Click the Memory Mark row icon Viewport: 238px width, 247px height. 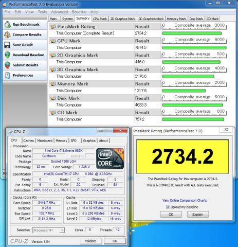pyautogui.click(x=53, y=84)
